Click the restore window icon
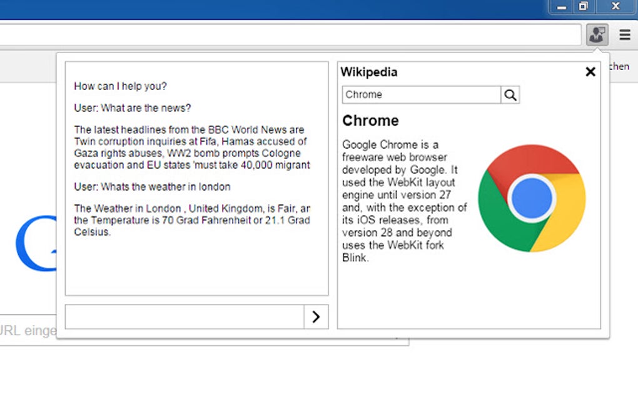Image resolution: width=638 pixels, height=399 pixels. pyautogui.click(x=584, y=6)
